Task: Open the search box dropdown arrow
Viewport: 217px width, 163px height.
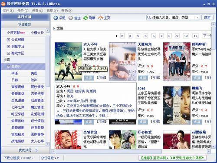Action: tap(197, 17)
